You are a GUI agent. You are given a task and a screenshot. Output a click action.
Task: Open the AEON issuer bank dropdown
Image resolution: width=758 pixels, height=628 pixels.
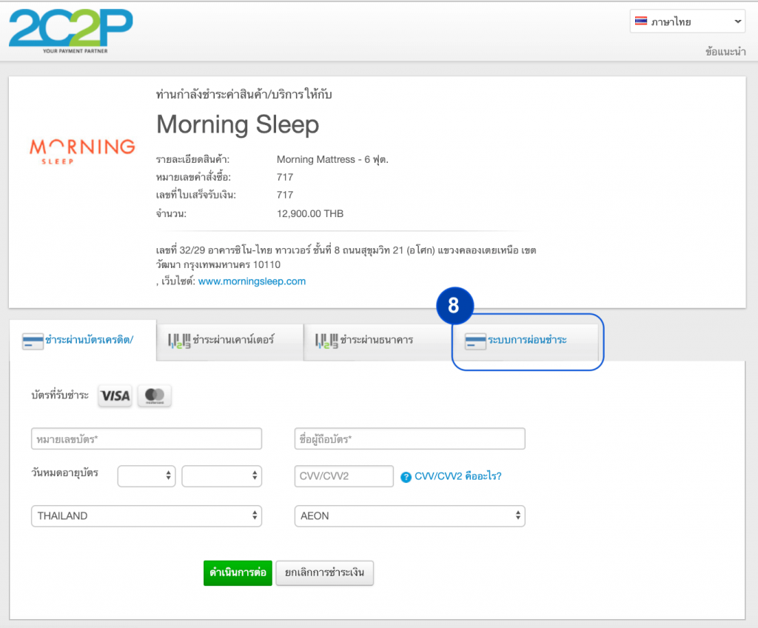pos(410,515)
